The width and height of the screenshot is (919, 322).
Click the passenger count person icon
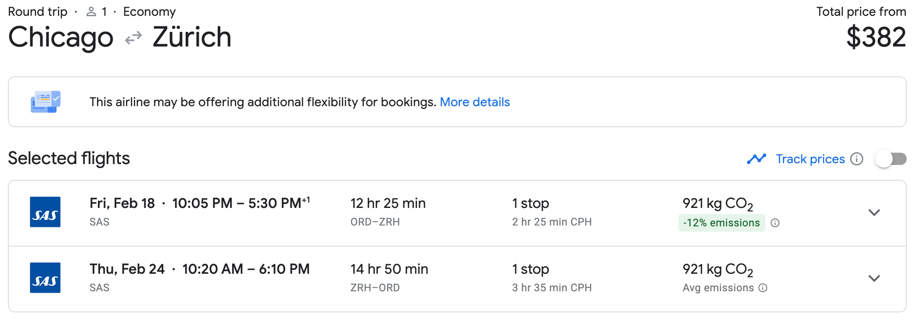(91, 12)
